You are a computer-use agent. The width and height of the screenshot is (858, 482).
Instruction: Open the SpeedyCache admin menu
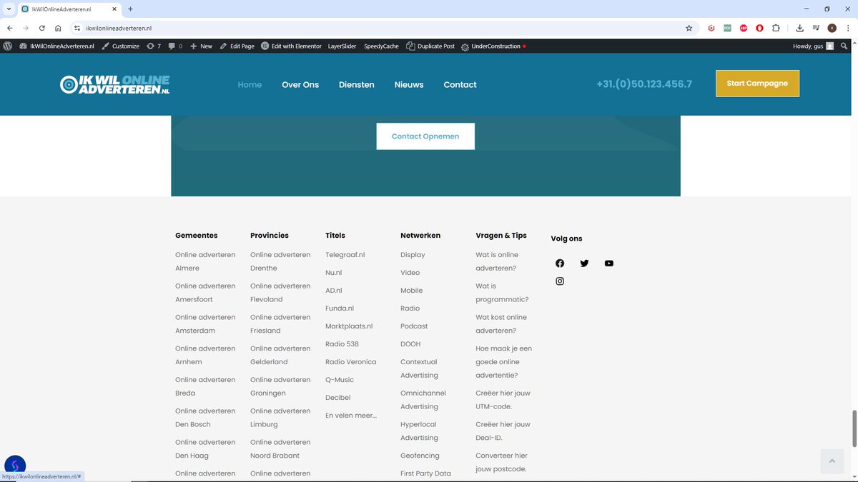tap(381, 46)
